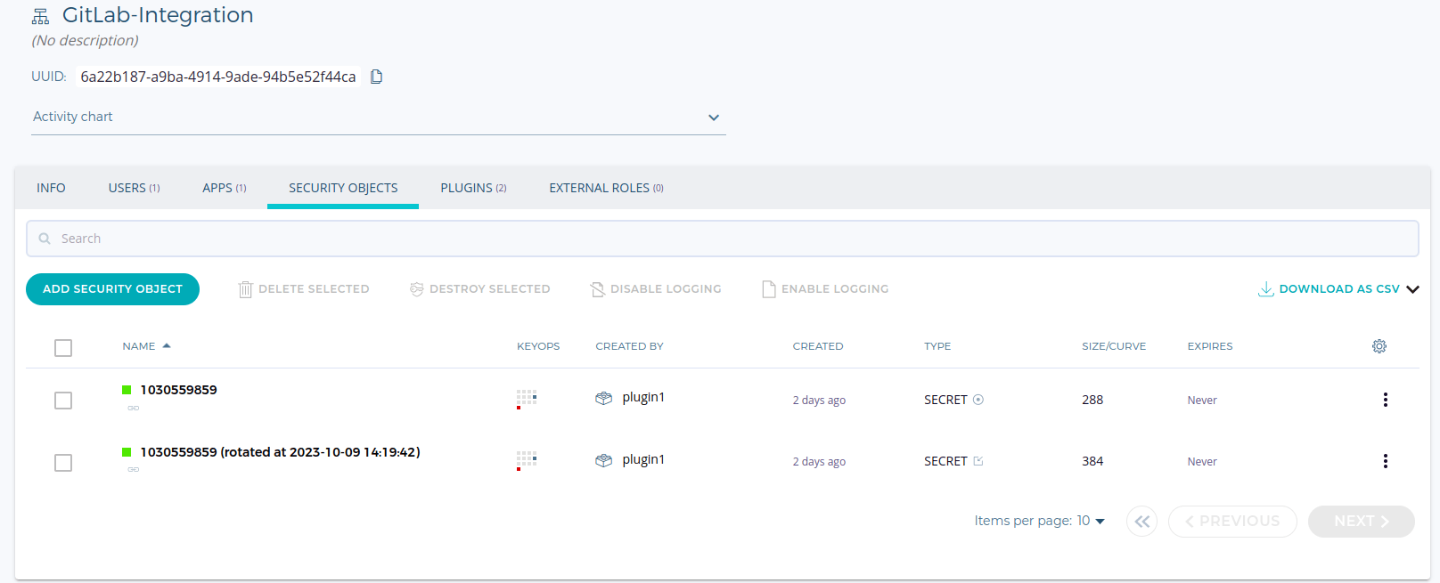The width and height of the screenshot is (1440, 583).
Task: Expand the Download as CSV arrow menu
Action: (1412, 289)
